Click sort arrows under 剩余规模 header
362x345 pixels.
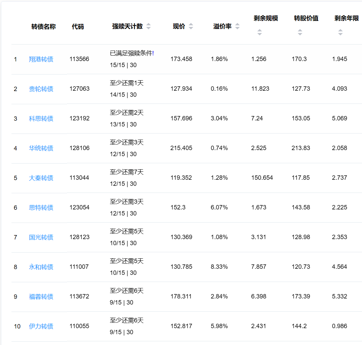click(259, 32)
